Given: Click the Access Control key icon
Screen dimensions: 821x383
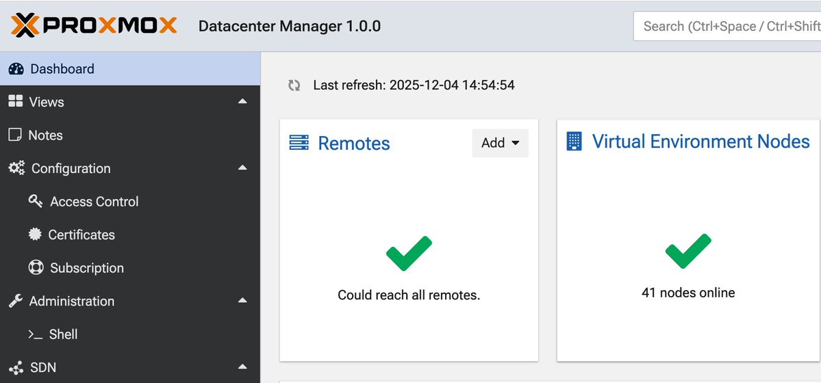Looking at the screenshot, I should click(x=36, y=202).
